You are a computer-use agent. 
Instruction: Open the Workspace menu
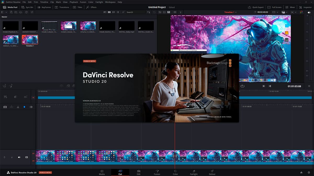point(110,2)
